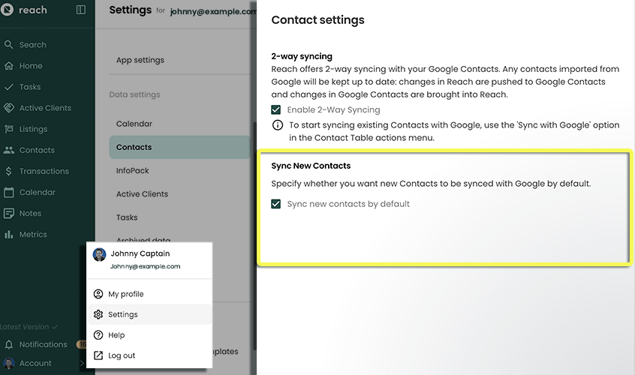Open the Active Clients tag icon
Screen dimensions: 635x375
coord(9,108)
